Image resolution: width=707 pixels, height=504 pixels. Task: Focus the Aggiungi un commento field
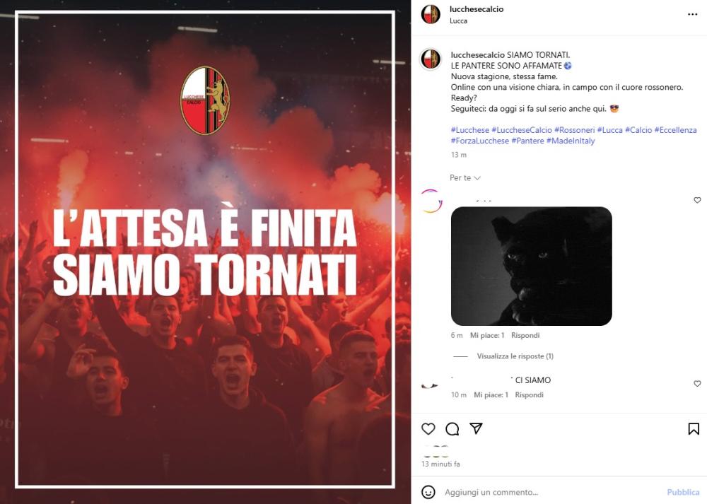tap(552, 492)
